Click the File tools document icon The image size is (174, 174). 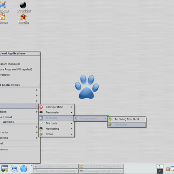tap(41, 123)
